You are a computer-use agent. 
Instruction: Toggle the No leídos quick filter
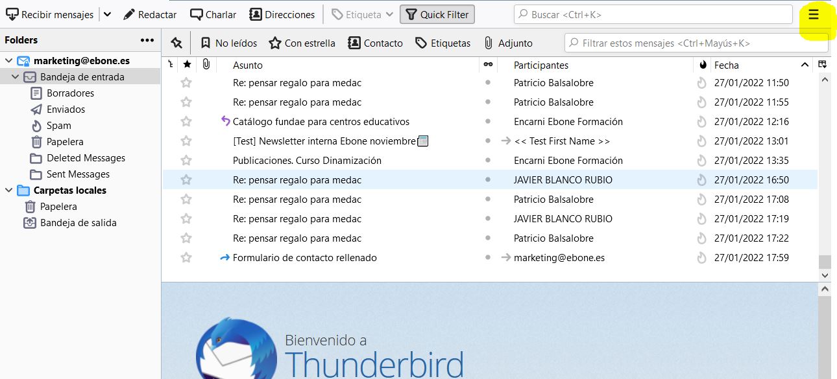228,43
